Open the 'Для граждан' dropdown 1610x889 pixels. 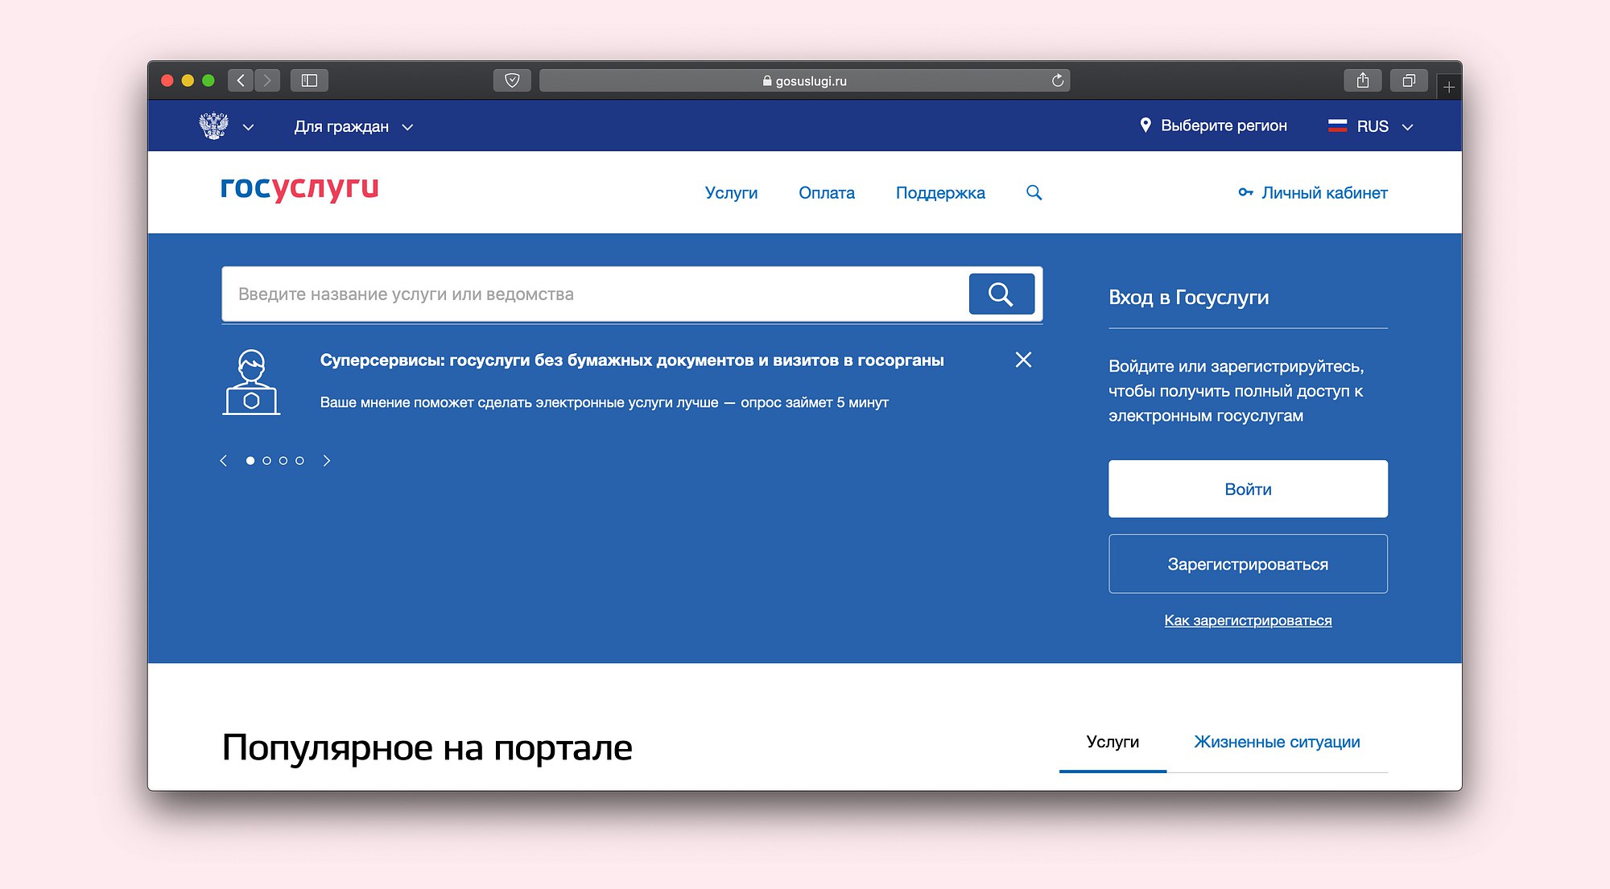(x=353, y=126)
